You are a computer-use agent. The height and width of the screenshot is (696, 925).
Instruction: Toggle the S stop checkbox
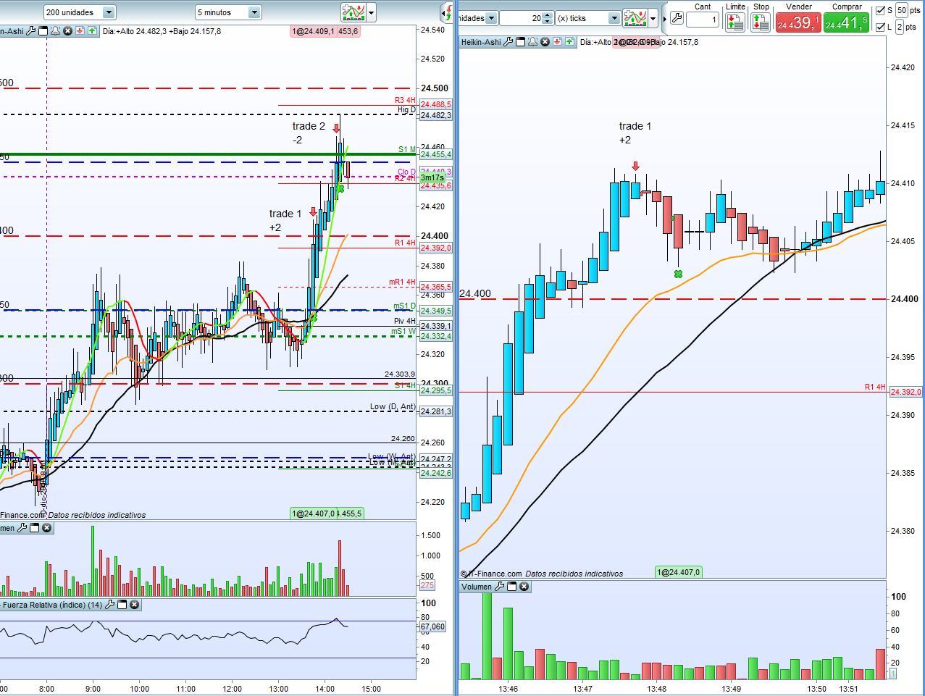click(x=880, y=10)
